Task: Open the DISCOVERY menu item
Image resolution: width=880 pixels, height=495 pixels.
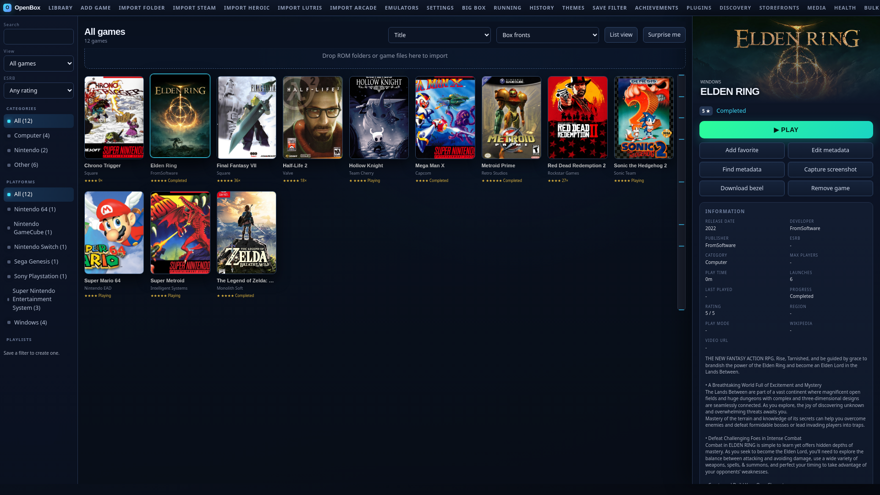Action: pos(735,8)
